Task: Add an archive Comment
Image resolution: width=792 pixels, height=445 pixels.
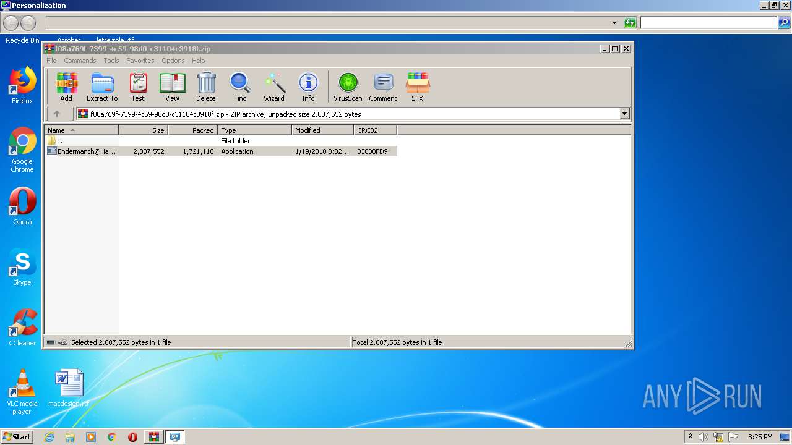Action: coord(383,87)
